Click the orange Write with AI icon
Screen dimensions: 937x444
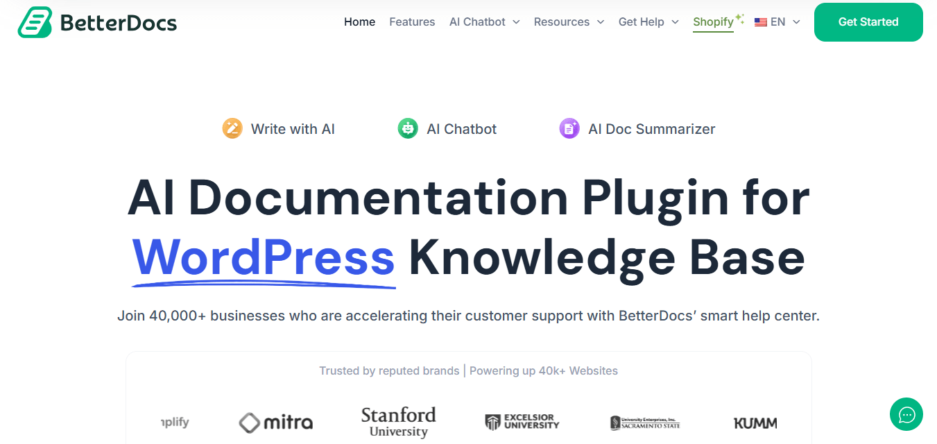click(x=232, y=128)
